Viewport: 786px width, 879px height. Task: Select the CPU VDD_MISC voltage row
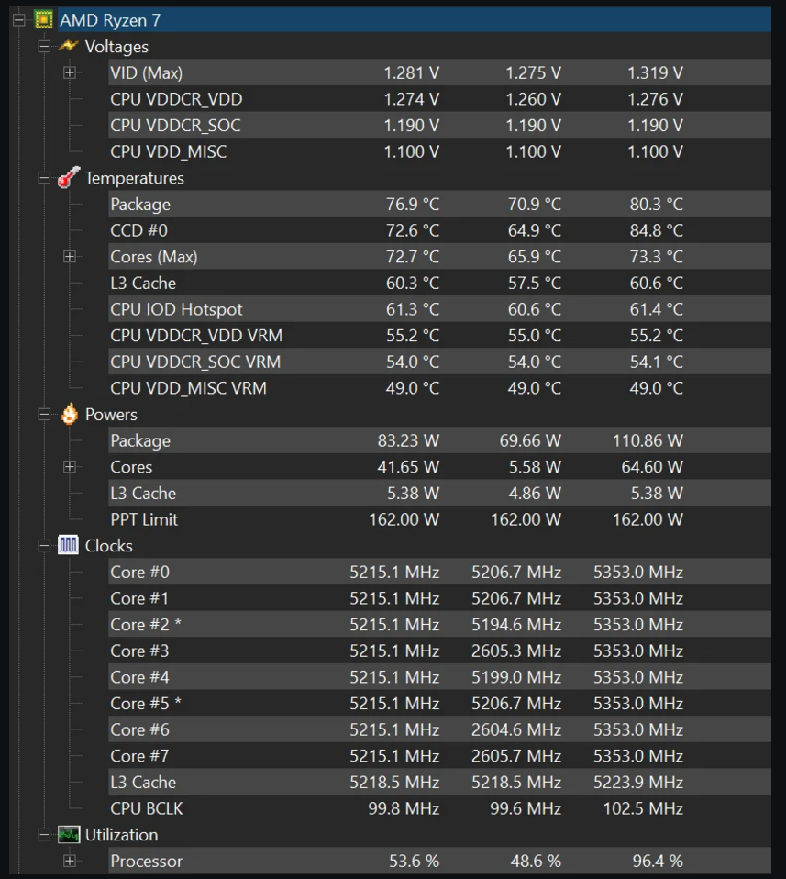tap(439, 151)
